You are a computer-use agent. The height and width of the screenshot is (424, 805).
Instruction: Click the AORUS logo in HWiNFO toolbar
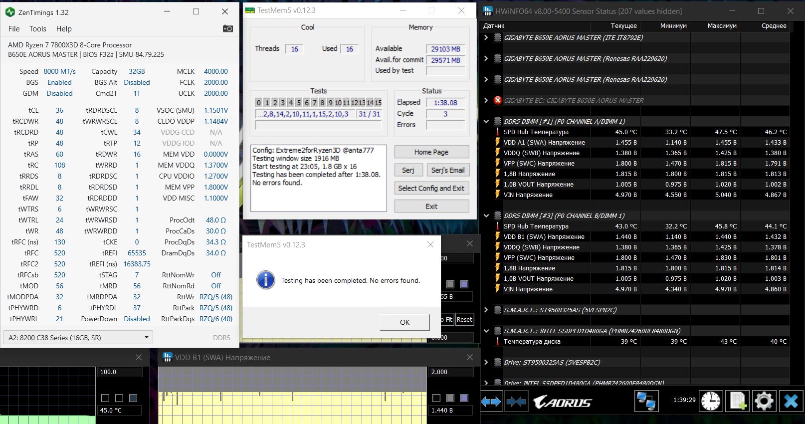pos(562,402)
